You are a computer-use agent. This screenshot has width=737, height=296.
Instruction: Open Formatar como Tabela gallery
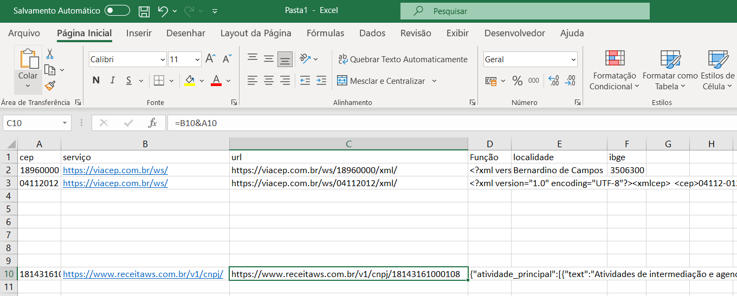click(670, 70)
